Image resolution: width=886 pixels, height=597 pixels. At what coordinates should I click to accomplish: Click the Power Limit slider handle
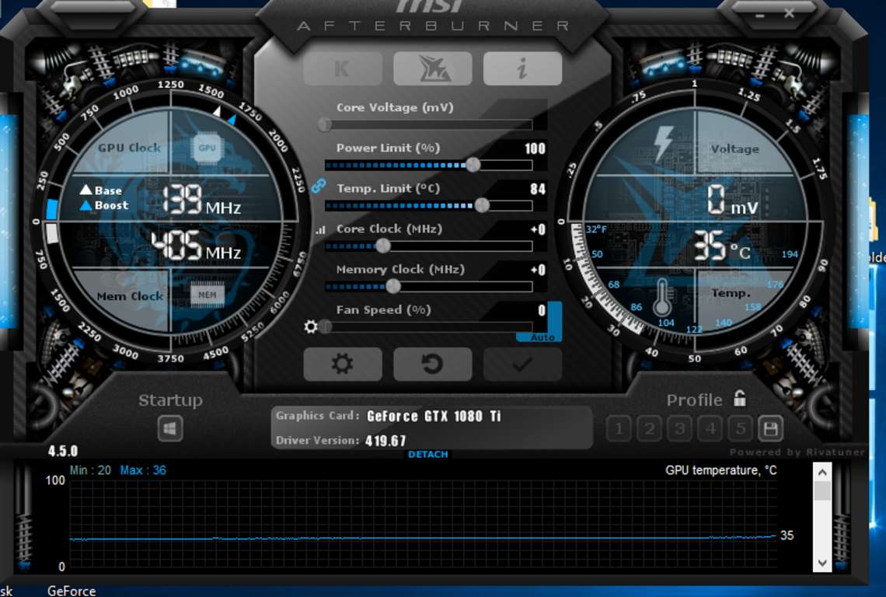(x=473, y=165)
